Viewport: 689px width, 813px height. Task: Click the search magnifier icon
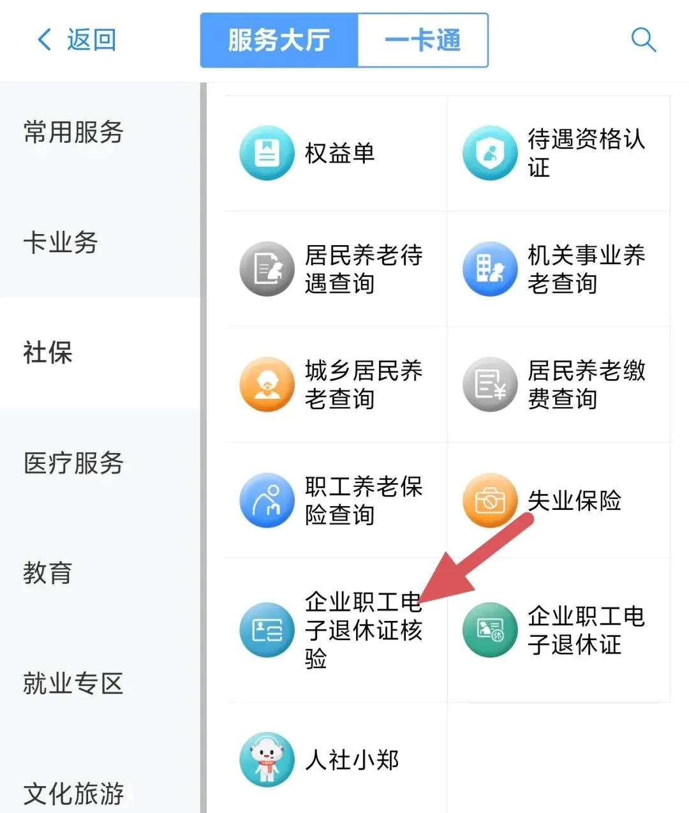click(x=643, y=40)
